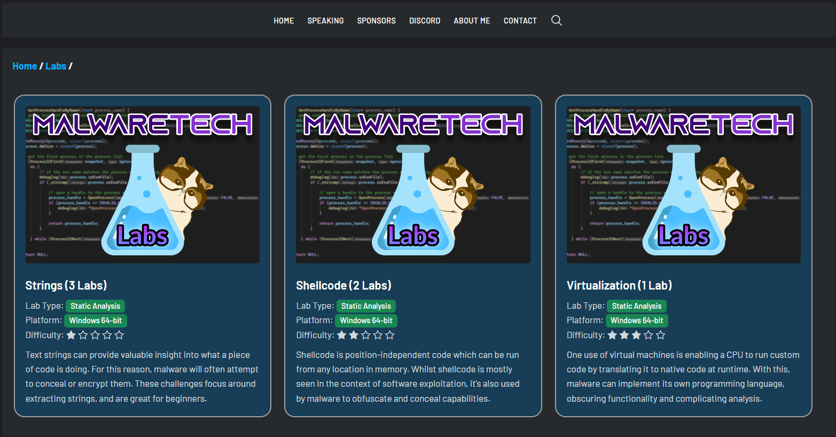Open the Shellcode labs thumbnail image
The image size is (836, 437).
coord(413,184)
